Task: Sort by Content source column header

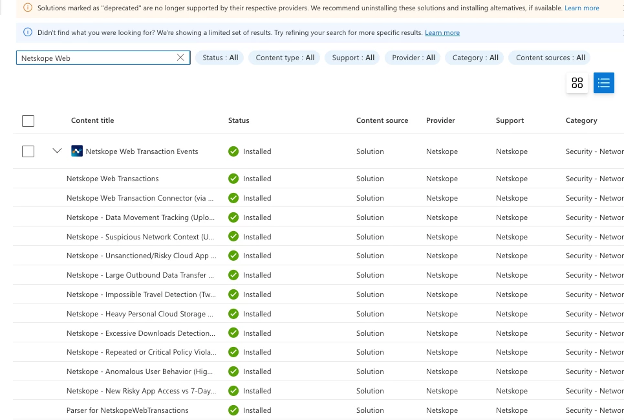Action: [x=382, y=120]
